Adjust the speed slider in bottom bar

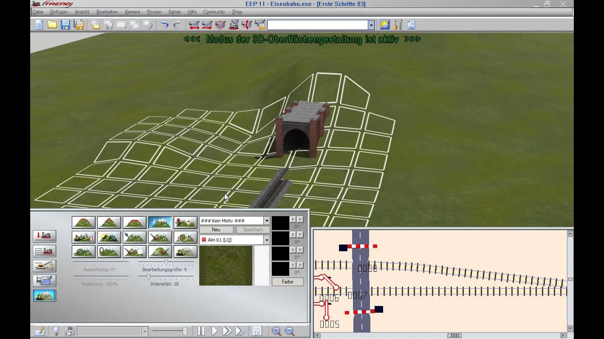click(x=185, y=331)
